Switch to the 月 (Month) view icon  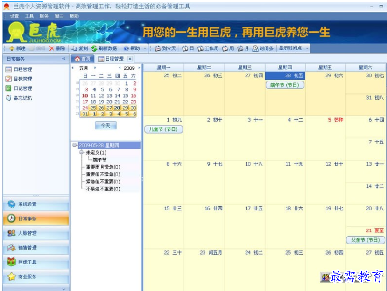click(240, 48)
